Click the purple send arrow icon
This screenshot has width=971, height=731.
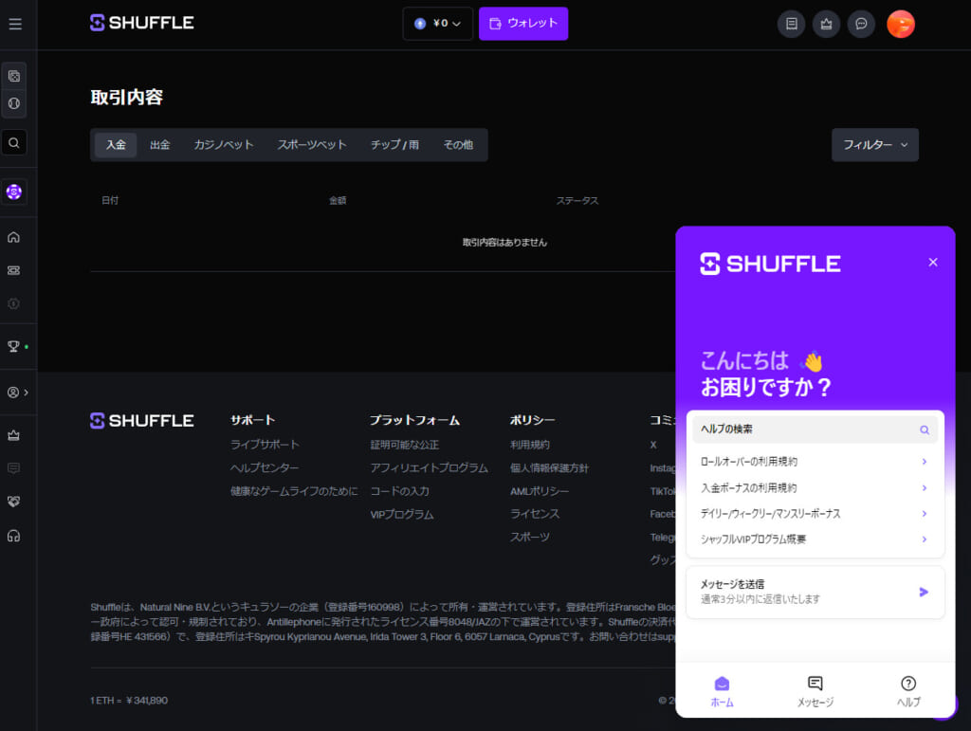924,593
